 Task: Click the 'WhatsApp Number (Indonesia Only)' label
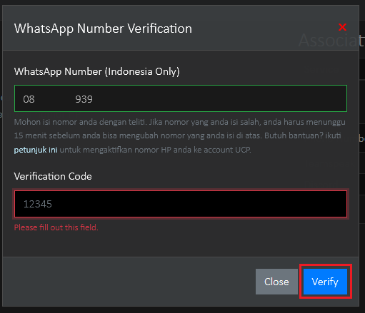coord(97,71)
